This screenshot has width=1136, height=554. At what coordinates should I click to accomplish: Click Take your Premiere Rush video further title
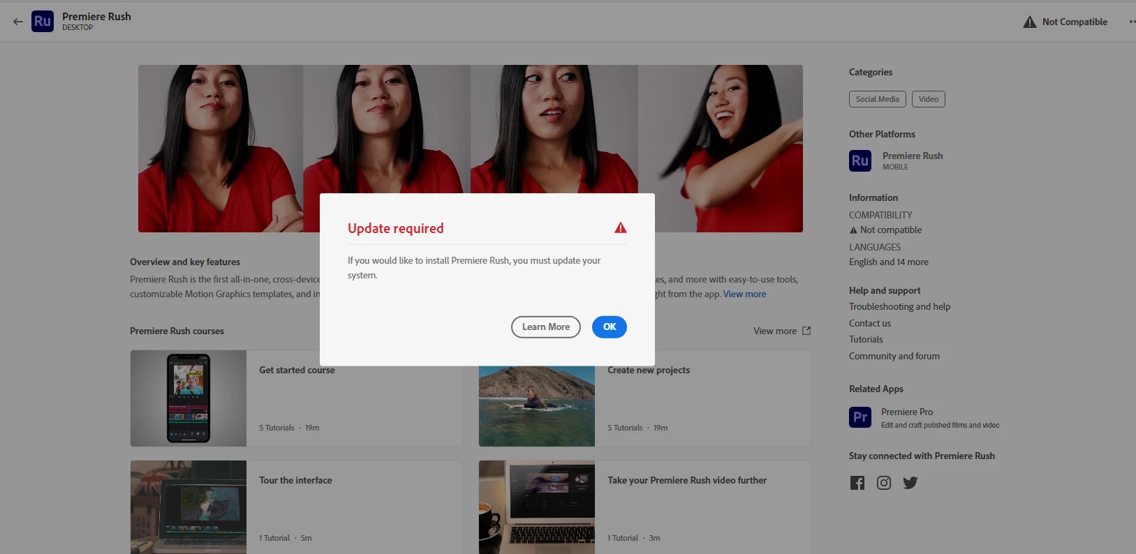tap(687, 481)
